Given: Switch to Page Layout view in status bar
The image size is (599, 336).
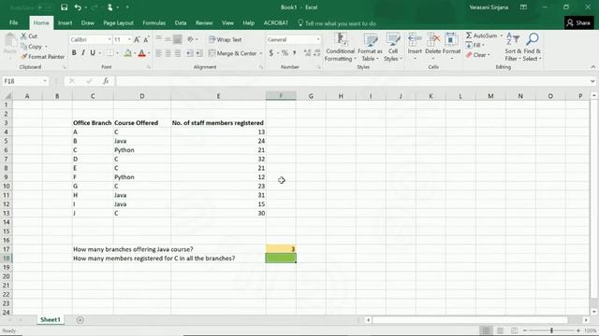Looking at the screenshot, I should pyautogui.click(x=500, y=330).
